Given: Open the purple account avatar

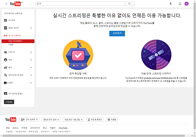Looking at the screenshot, I should click(x=187, y=4).
